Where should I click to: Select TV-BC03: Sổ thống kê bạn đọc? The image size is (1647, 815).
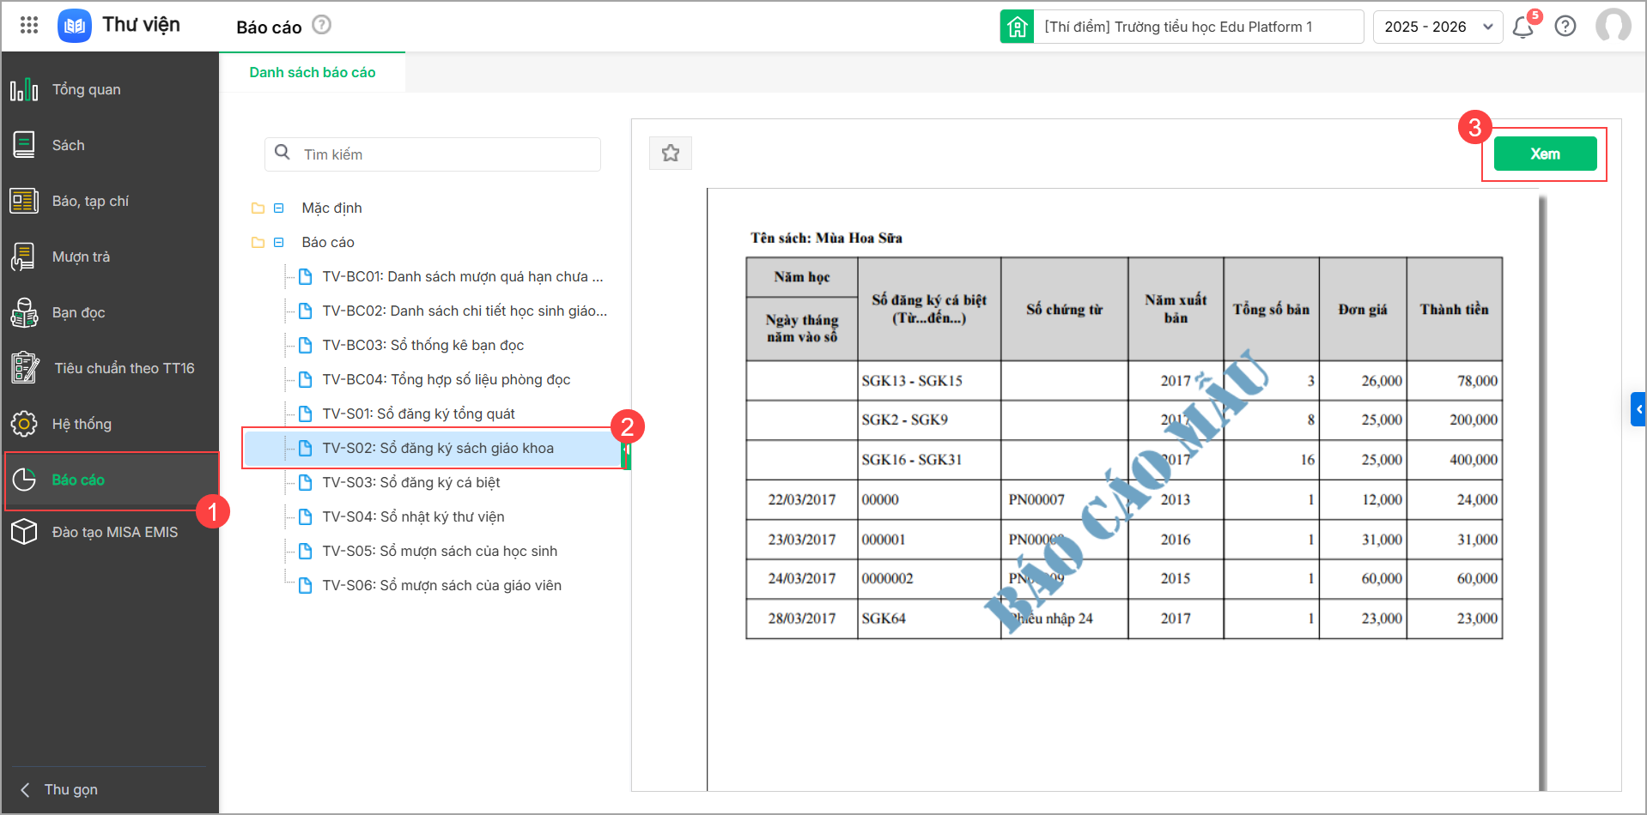click(422, 345)
